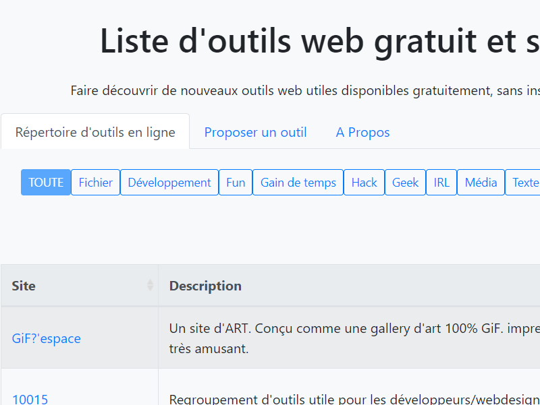Screen dimensions: 540x405
Task: Filter the list by Développement
Action: [169, 183]
